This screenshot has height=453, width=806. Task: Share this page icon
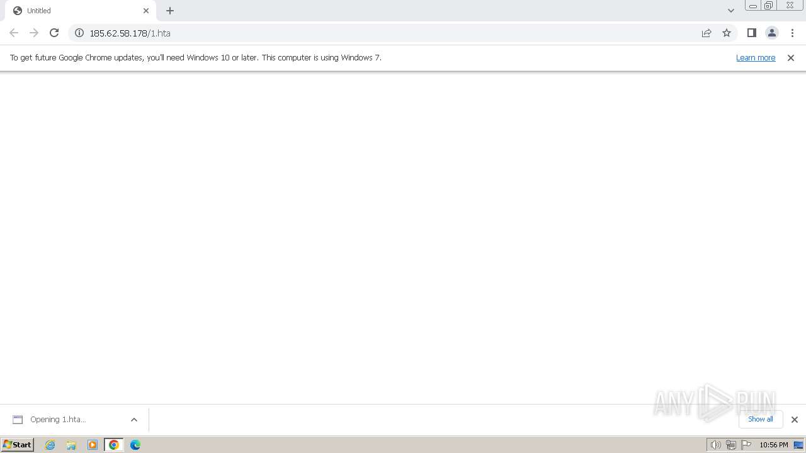707,33
